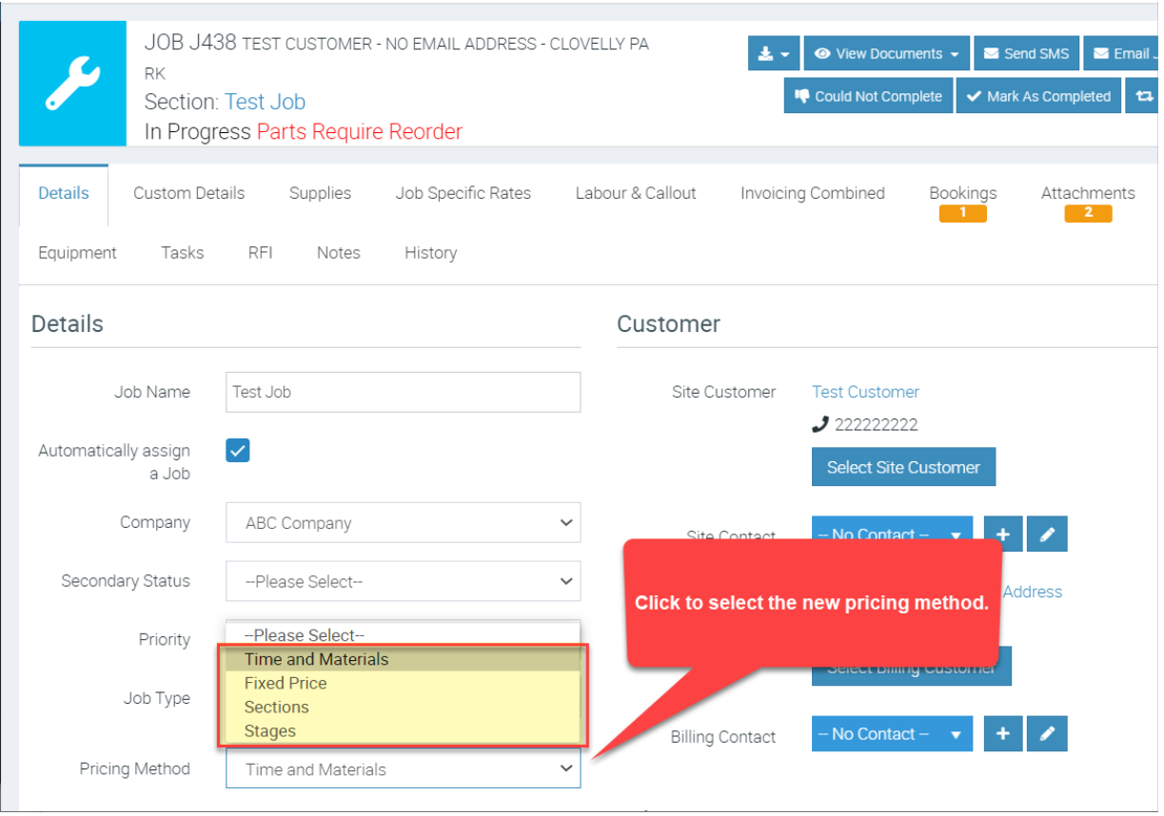Viewport: 1164px width, 816px height.
Task: Open the download arrow dropdown button
Action: click(773, 54)
